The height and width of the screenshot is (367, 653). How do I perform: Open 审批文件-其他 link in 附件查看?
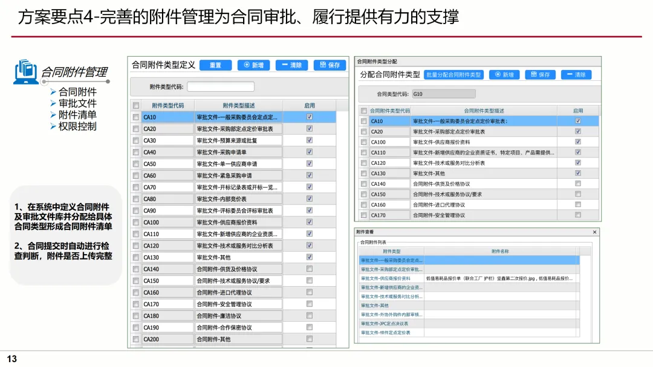375,305
